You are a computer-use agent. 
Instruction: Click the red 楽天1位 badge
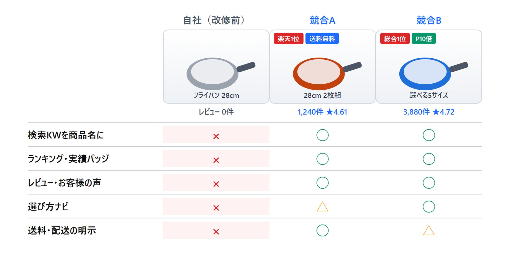[288, 39]
